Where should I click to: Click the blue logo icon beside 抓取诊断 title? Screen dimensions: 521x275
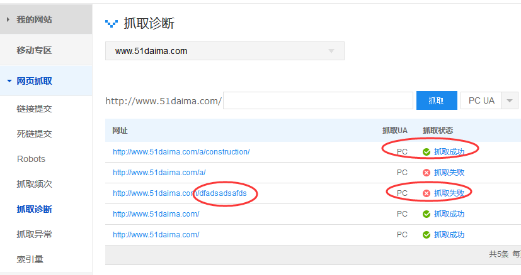tap(111, 24)
